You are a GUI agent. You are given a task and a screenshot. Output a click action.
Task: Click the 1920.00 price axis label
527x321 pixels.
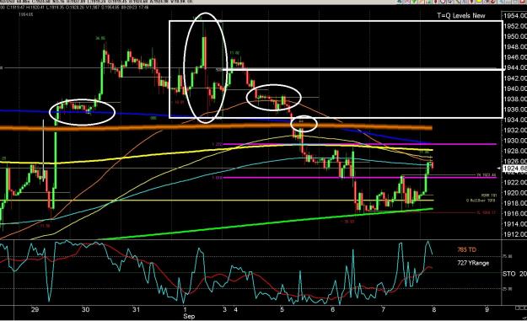tap(515, 193)
